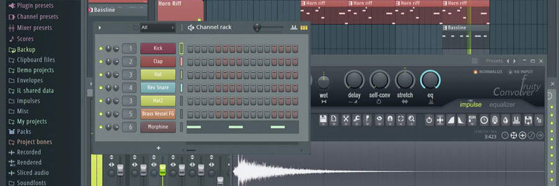Click the fade-out decay icon in Convolver toolbar

tap(461, 120)
